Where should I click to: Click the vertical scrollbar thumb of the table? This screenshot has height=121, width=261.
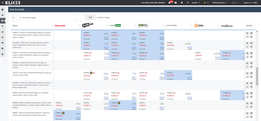coord(257,74)
